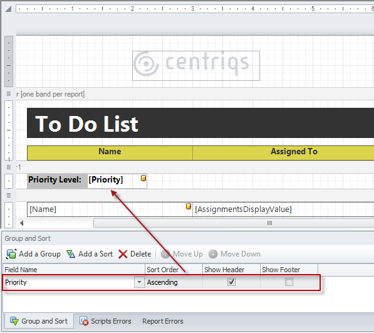Collapse the one band per report header
Screen dimensions: 374x333
tap(9, 94)
